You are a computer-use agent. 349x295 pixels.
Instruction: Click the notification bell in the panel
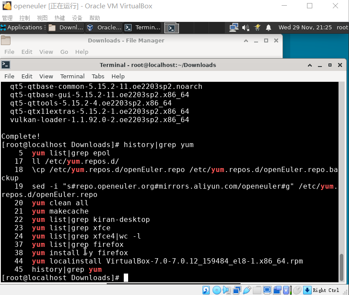[269, 27]
